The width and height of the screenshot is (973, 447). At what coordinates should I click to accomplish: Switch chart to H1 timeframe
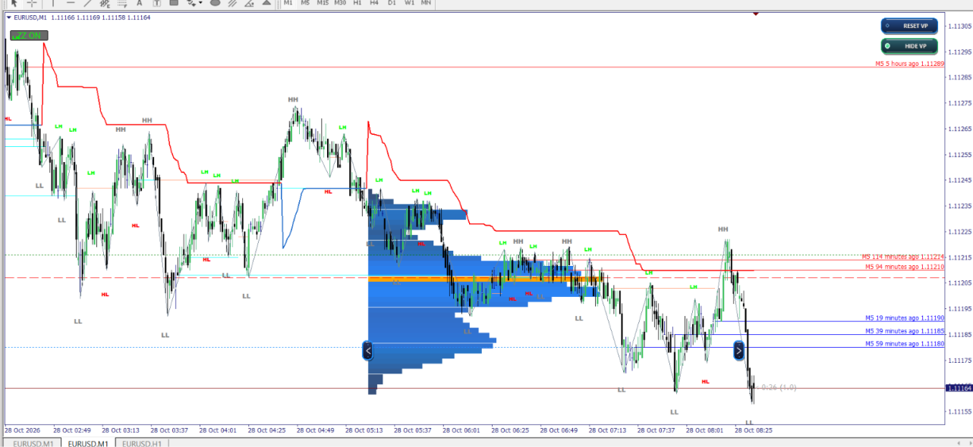(x=357, y=3)
